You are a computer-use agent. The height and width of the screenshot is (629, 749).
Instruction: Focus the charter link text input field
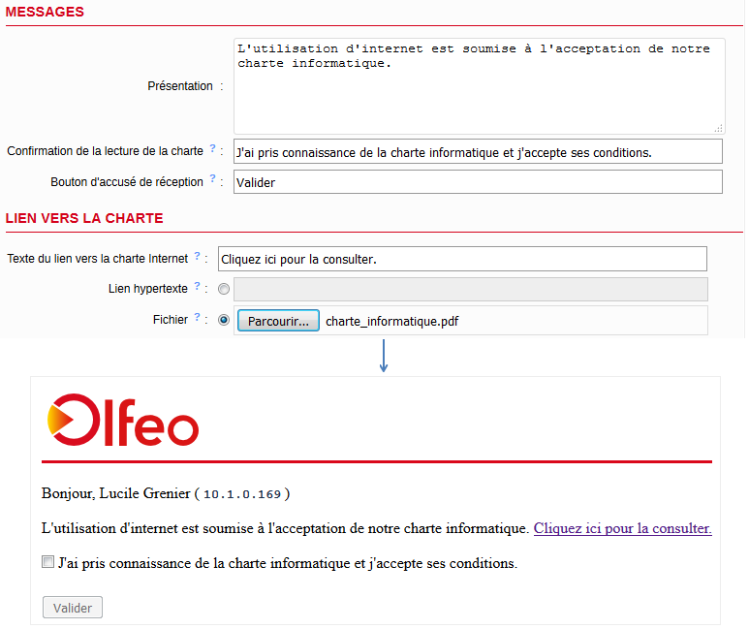tap(462, 259)
